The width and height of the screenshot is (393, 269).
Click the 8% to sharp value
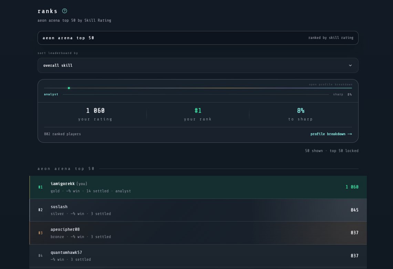300,110
